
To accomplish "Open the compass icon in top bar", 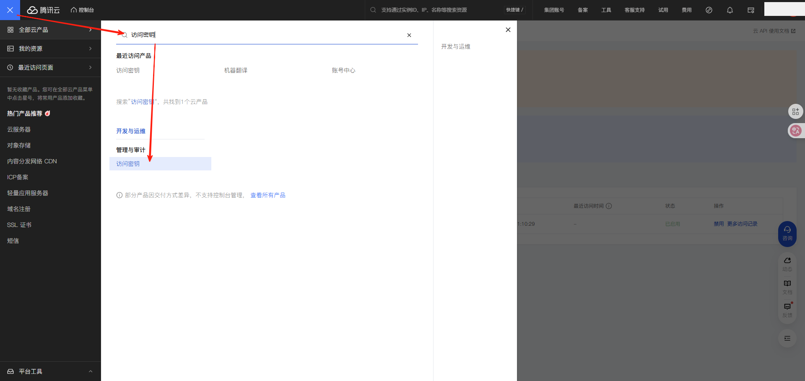I will tap(709, 10).
